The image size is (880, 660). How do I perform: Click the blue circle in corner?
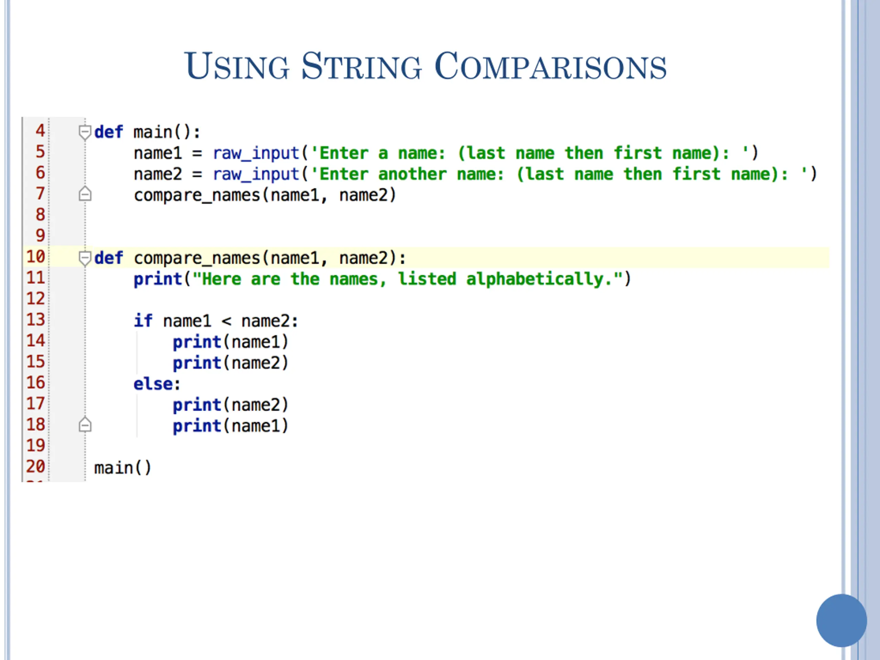[x=841, y=620]
